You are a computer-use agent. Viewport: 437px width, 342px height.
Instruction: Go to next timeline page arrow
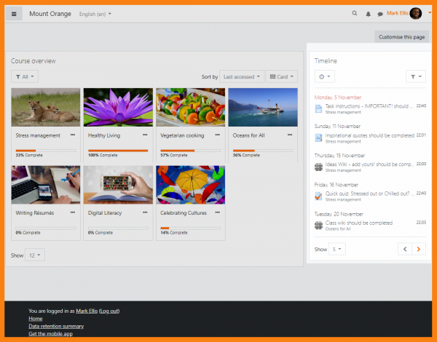pyautogui.click(x=418, y=249)
